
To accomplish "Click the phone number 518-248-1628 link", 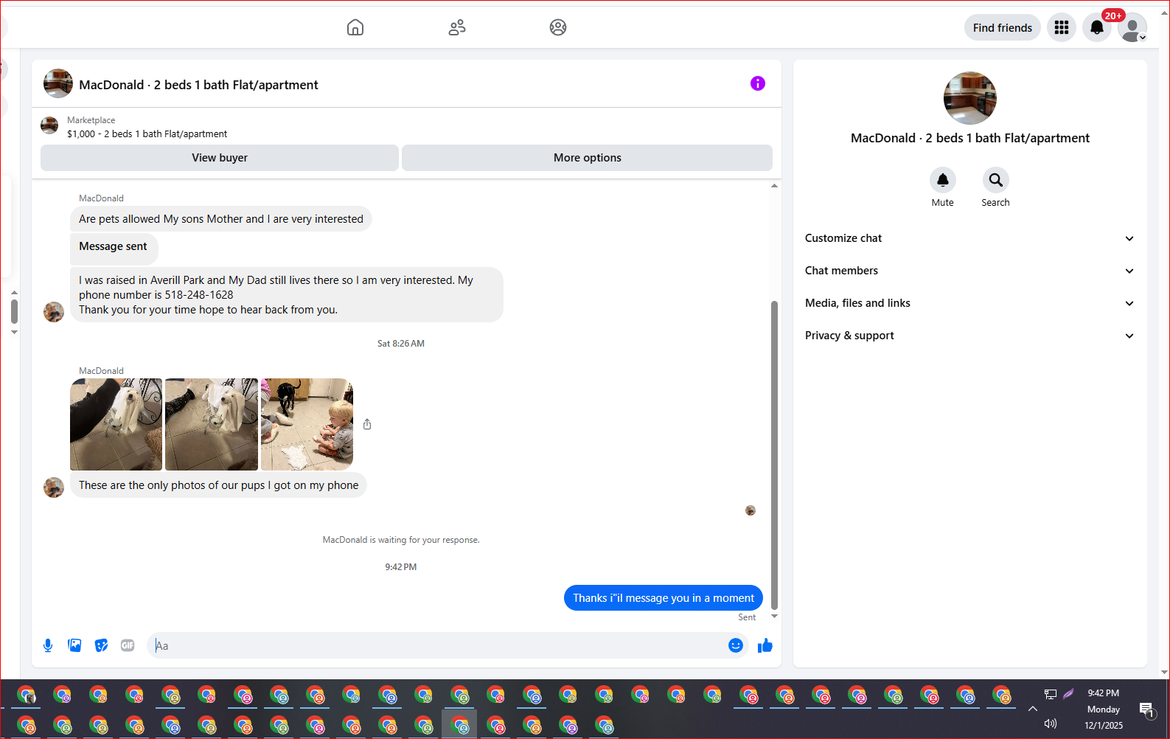I will tap(199, 295).
